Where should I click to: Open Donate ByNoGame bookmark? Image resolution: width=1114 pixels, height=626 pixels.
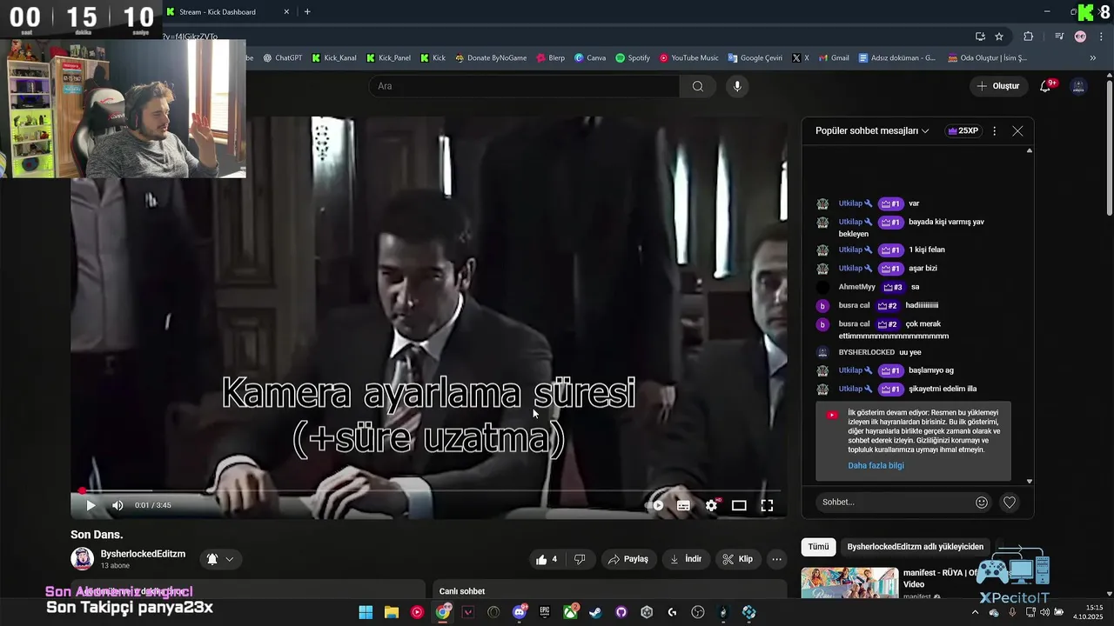491,58
